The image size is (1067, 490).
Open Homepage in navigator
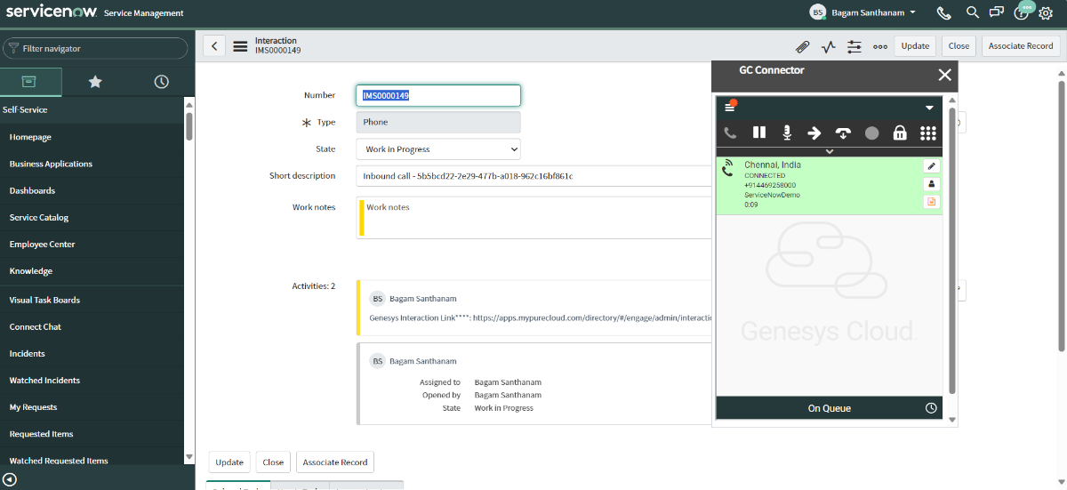point(30,137)
